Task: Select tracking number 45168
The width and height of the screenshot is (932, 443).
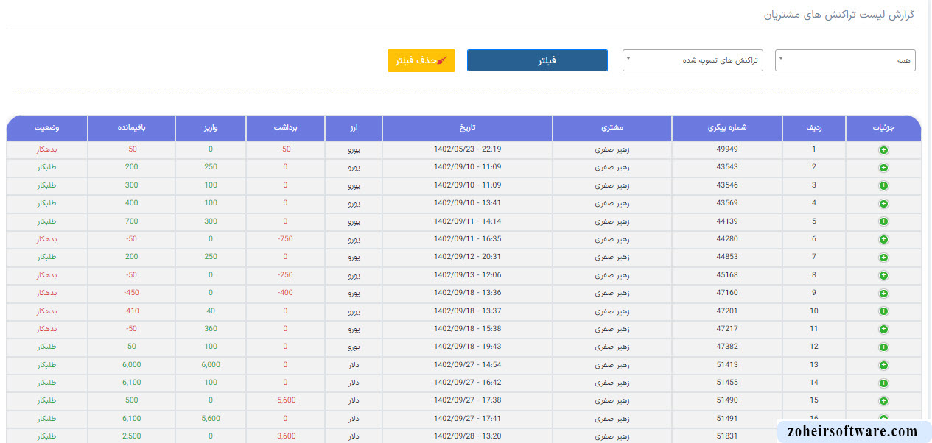Action: point(727,275)
